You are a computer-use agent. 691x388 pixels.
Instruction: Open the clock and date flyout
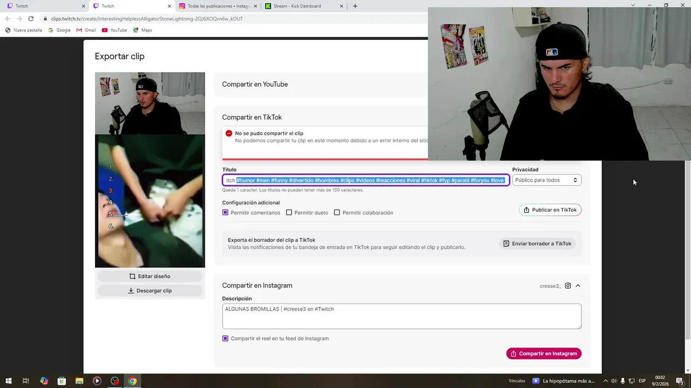660,381
